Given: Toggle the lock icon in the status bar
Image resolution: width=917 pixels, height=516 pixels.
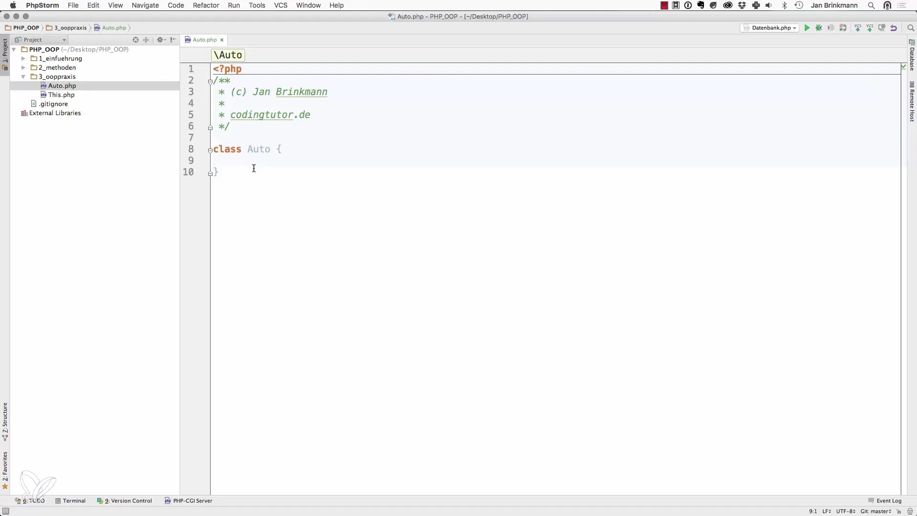Looking at the screenshot, I should 899,511.
